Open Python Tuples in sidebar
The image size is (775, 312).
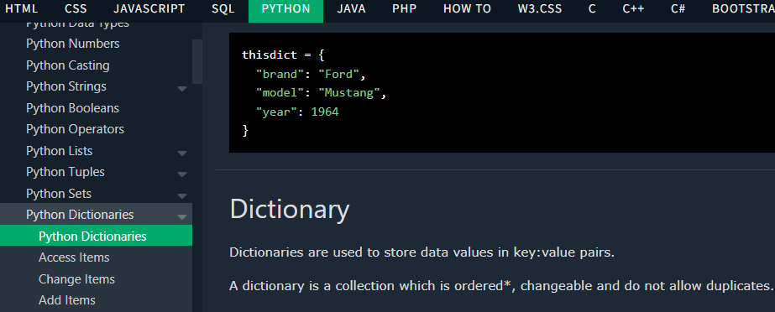(x=65, y=172)
